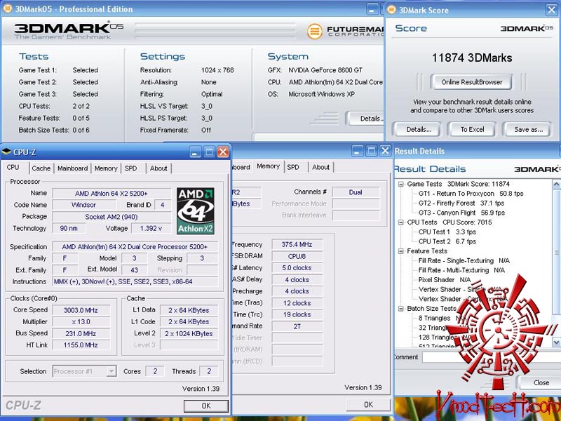Click the 11874 3DMarks score text
The width and height of the screenshot is (561, 421).
point(471,58)
